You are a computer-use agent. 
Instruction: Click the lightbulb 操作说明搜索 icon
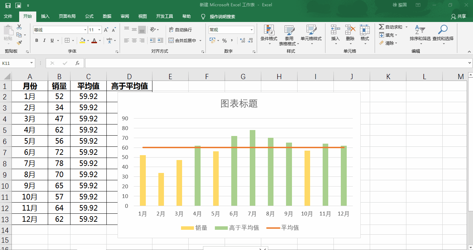pyautogui.click(x=203, y=16)
